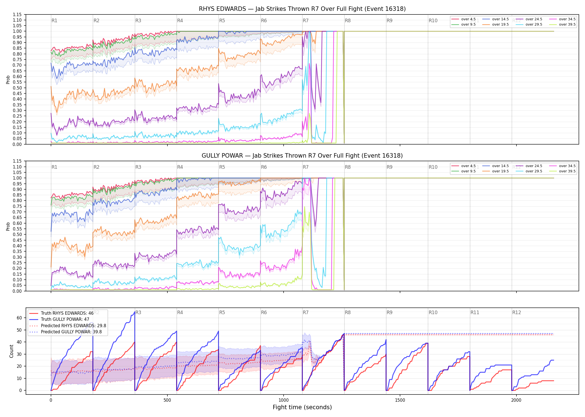
Task: Click the 'Fight time (seconds)' axis label
Action: pyautogui.click(x=302, y=408)
